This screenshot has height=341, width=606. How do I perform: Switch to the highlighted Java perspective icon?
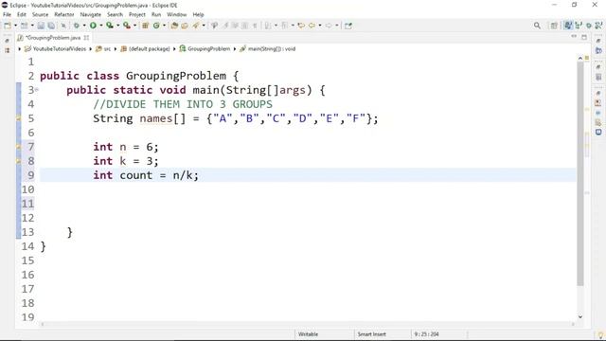click(x=568, y=26)
